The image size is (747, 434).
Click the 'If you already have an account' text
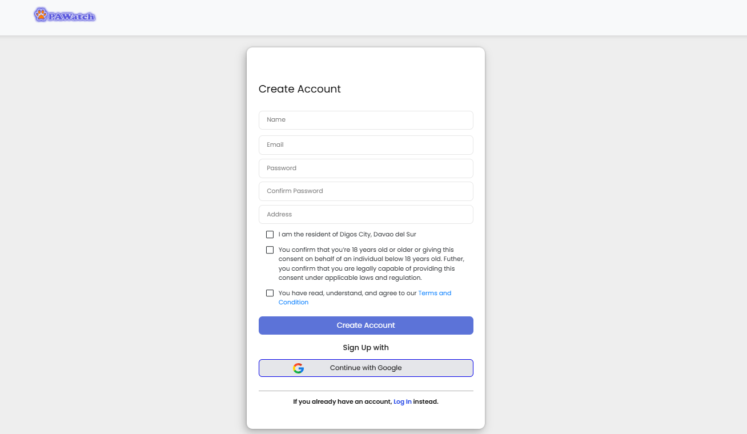tap(342, 402)
